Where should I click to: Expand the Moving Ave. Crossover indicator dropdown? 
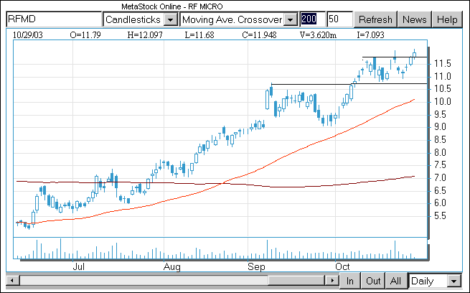pyautogui.click(x=290, y=20)
